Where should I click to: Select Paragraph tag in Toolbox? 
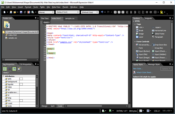point(157,37)
